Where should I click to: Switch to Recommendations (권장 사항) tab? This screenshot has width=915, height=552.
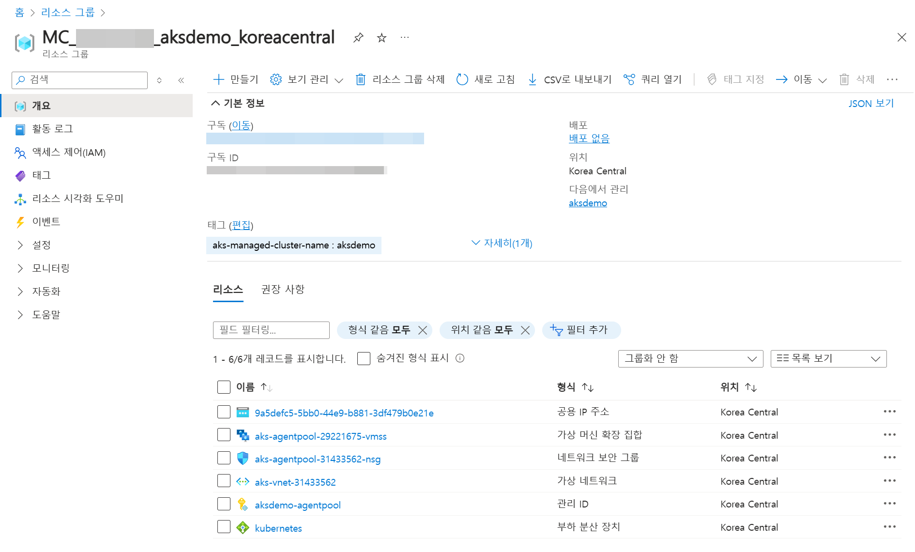click(x=283, y=290)
